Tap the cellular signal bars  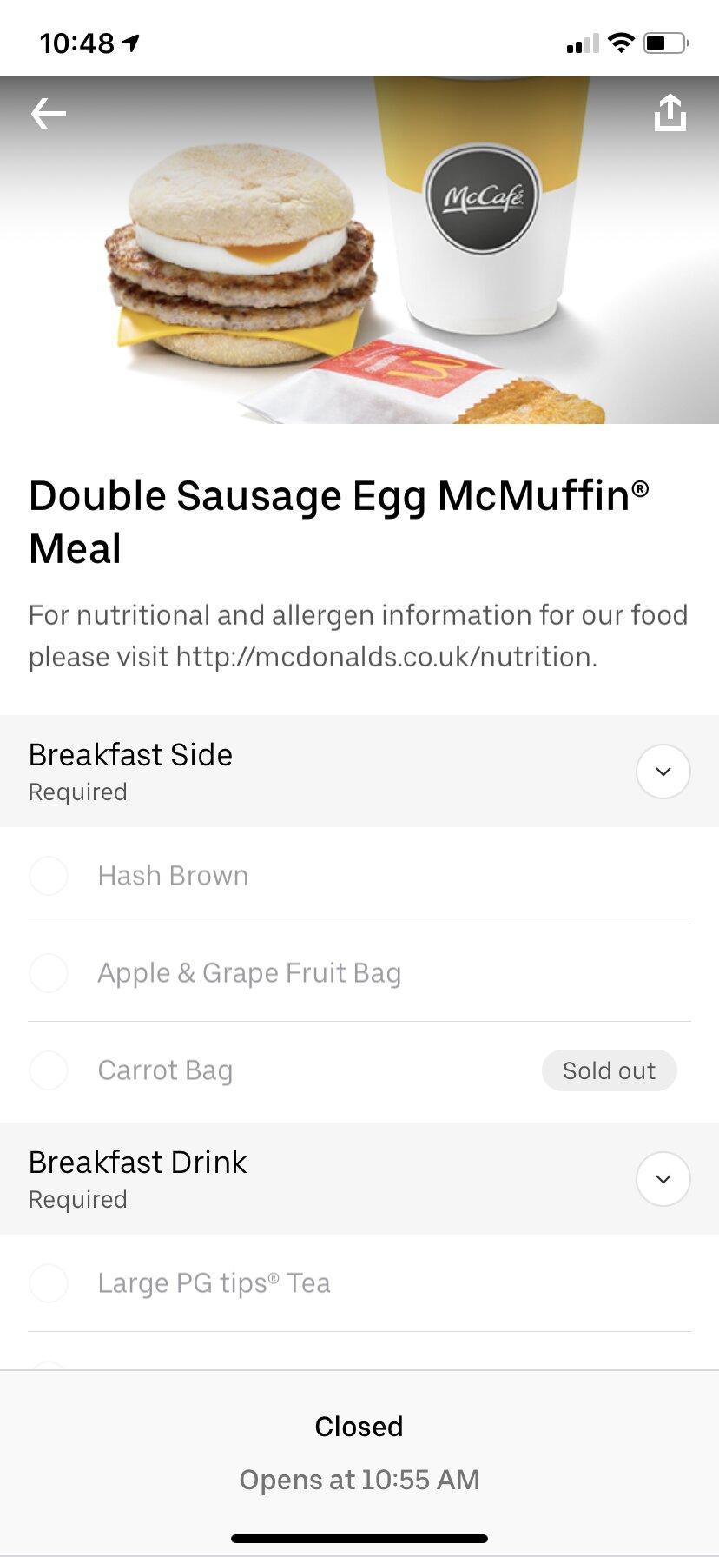[582, 43]
